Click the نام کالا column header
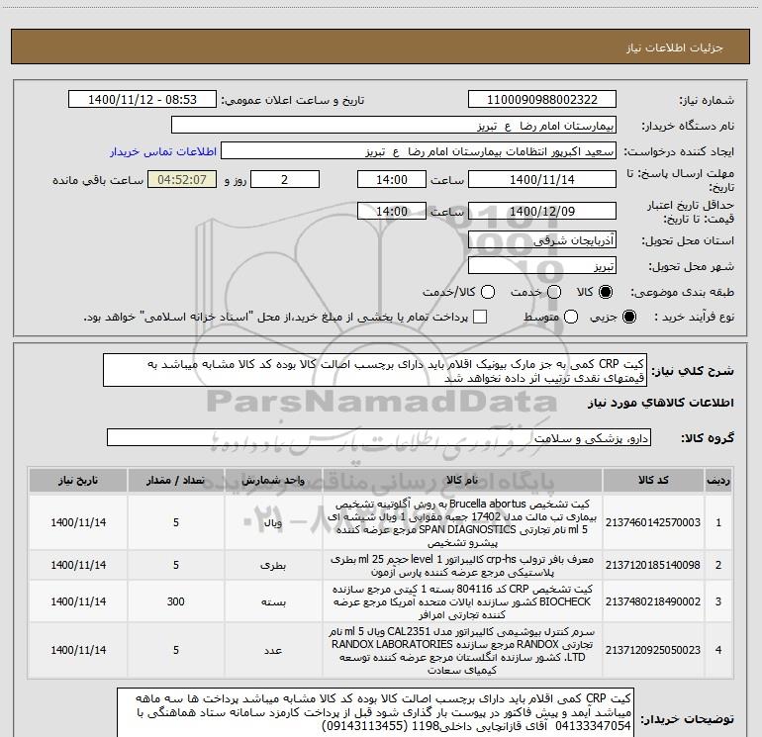This screenshot has width=762, height=737. 462,480
